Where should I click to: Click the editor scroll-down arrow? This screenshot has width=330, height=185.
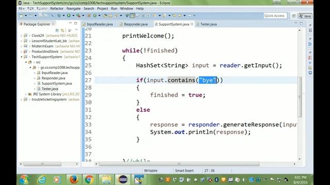coord(300,159)
